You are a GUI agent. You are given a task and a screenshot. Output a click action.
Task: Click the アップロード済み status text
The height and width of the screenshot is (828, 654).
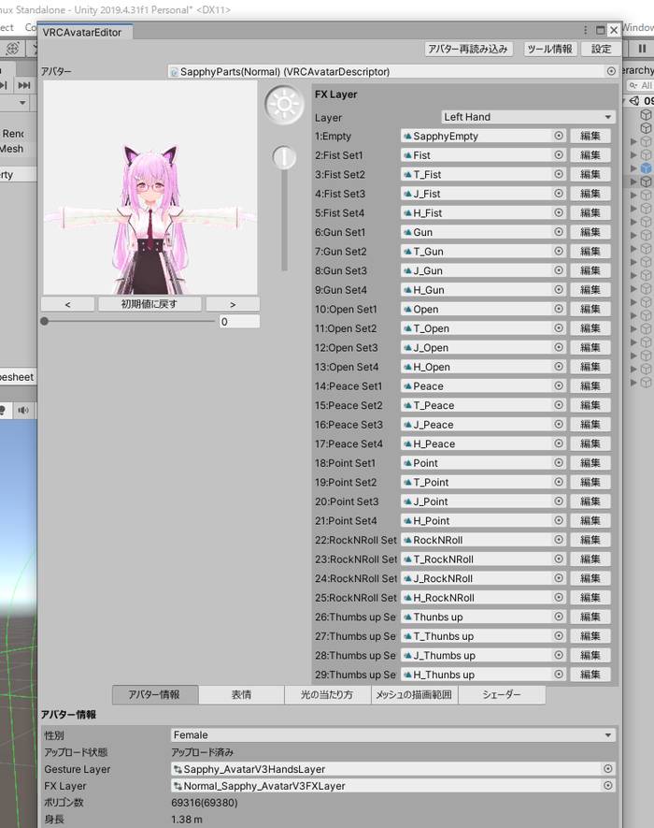coord(203,752)
